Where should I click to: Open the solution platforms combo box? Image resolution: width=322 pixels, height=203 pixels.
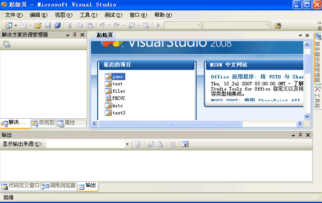[236, 25]
